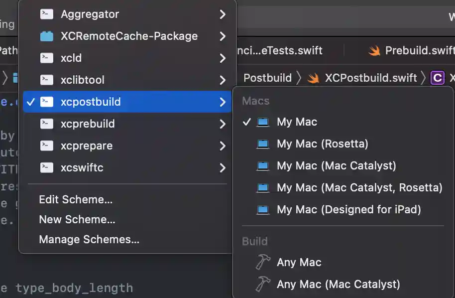Click the xcld terminal icon

[47, 58]
